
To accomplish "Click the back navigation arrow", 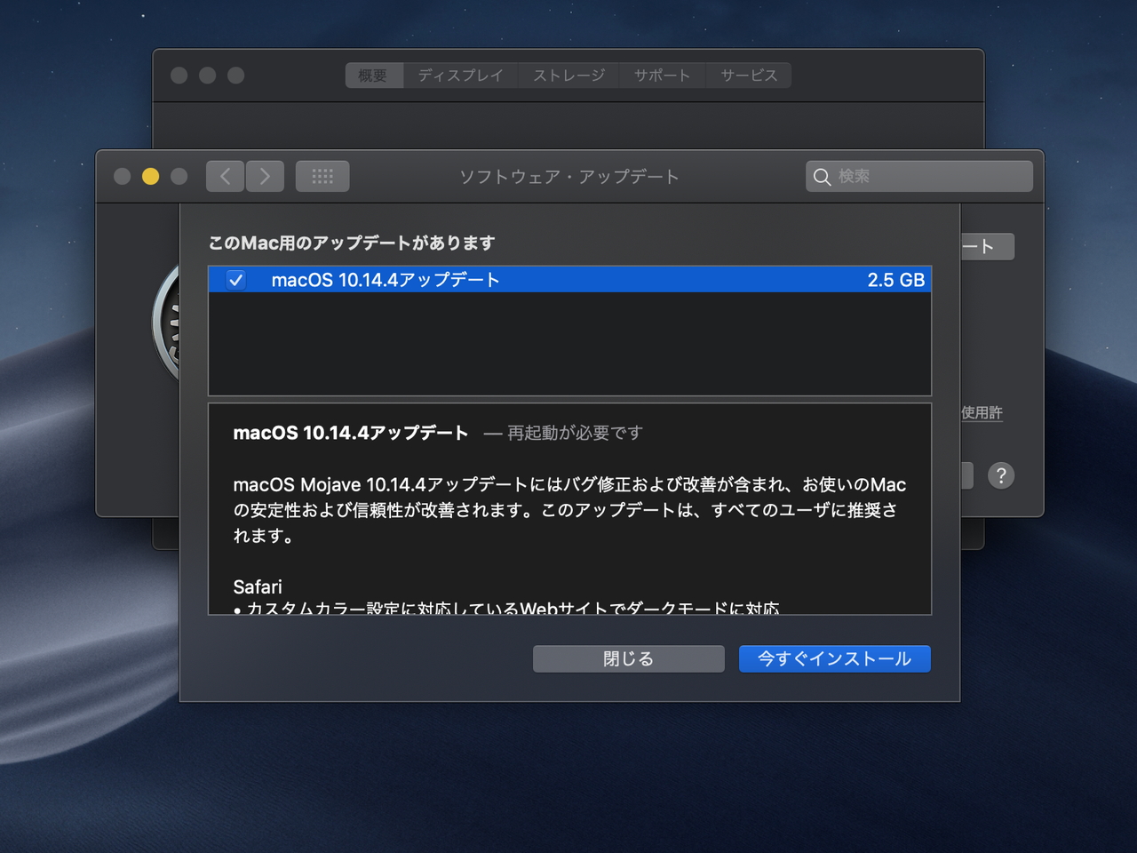I will pyautogui.click(x=225, y=176).
